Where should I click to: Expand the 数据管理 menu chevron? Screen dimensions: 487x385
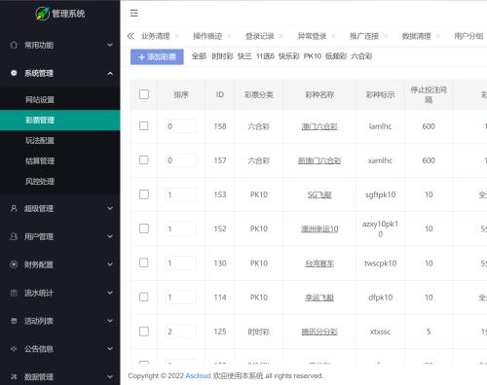(x=110, y=376)
